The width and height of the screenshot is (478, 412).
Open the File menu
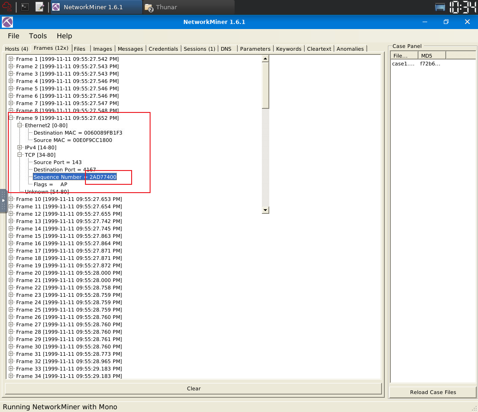pos(13,36)
